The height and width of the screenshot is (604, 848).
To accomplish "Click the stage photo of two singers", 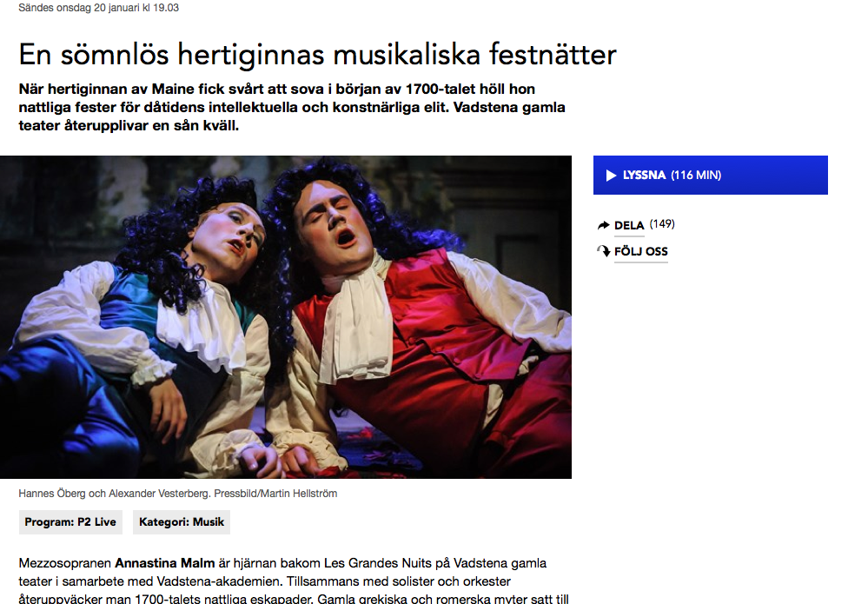I will click(286, 317).
